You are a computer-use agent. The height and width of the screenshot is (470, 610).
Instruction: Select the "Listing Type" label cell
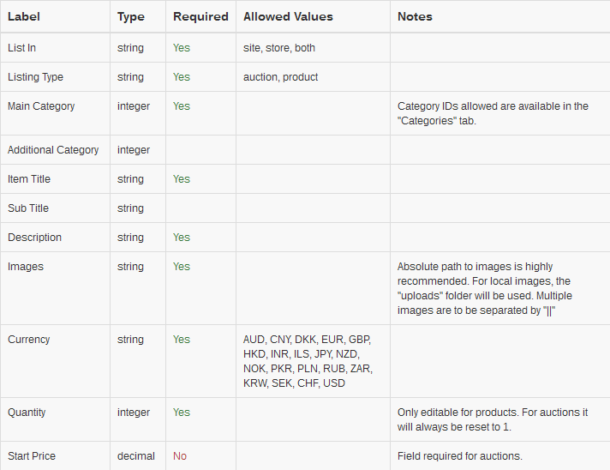(x=36, y=77)
